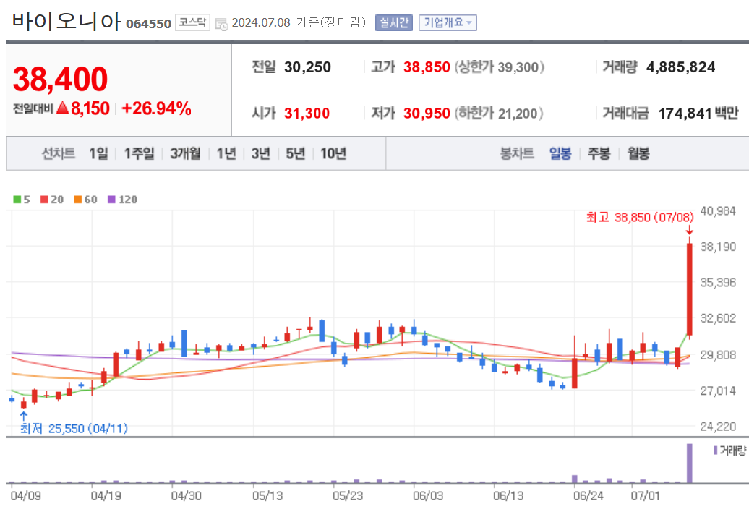Select the 3년 line chart tab
The height and width of the screenshot is (512, 749).
click(x=261, y=153)
